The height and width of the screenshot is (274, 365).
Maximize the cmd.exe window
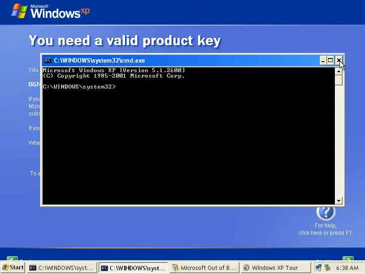(330, 61)
